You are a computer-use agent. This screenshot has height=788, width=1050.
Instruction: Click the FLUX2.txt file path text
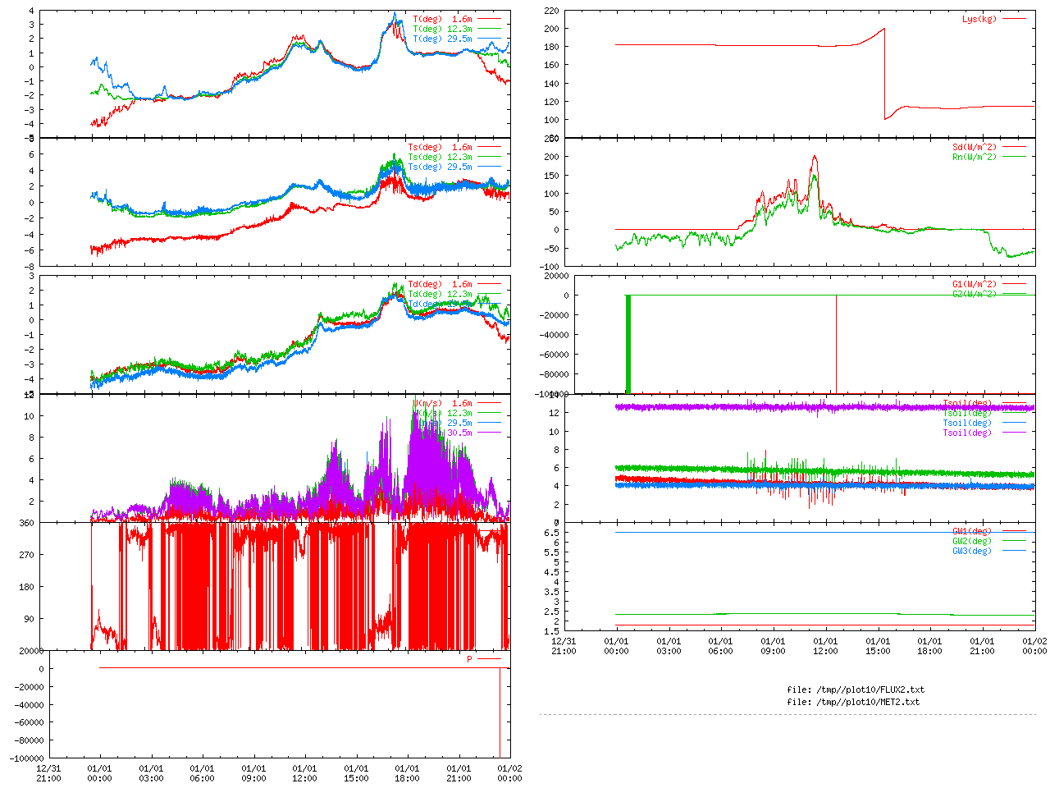pos(856,690)
